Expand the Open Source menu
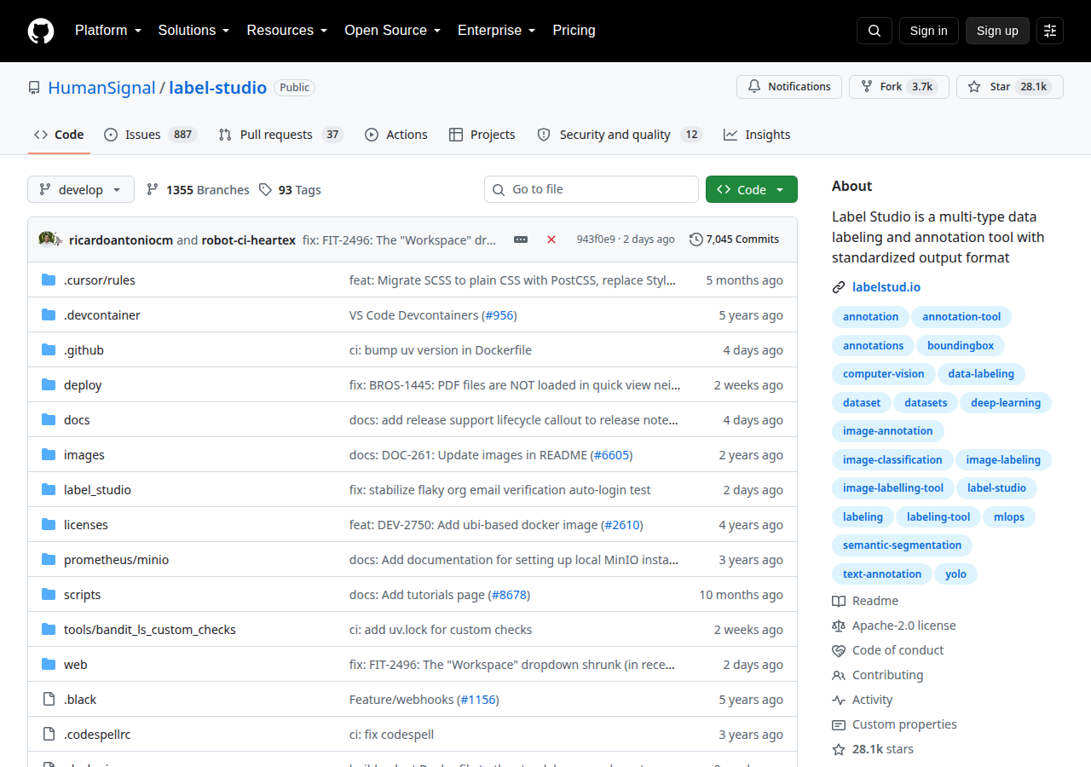The image size is (1091, 767). pos(392,31)
